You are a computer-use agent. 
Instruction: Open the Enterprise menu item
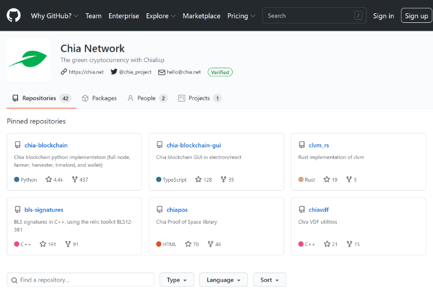coord(124,16)
